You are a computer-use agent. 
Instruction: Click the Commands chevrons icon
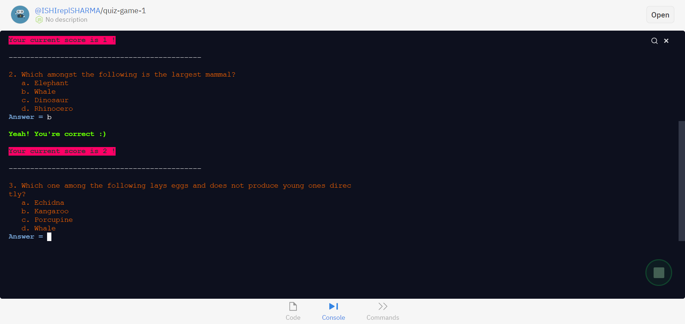coord(382,306)
